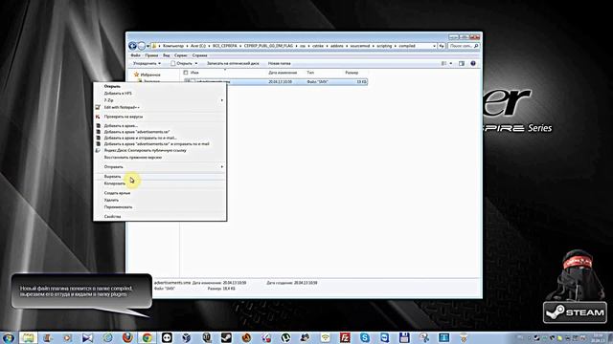Click the Explorer Back navigation button
613x344 pixels.
point(132,46)
